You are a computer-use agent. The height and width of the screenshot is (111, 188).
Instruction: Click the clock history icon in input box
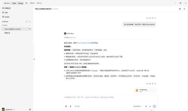[66, 106]
